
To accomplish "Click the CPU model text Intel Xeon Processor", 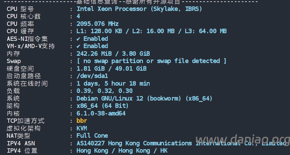I will pyautogui.click(x=112, y=9).
